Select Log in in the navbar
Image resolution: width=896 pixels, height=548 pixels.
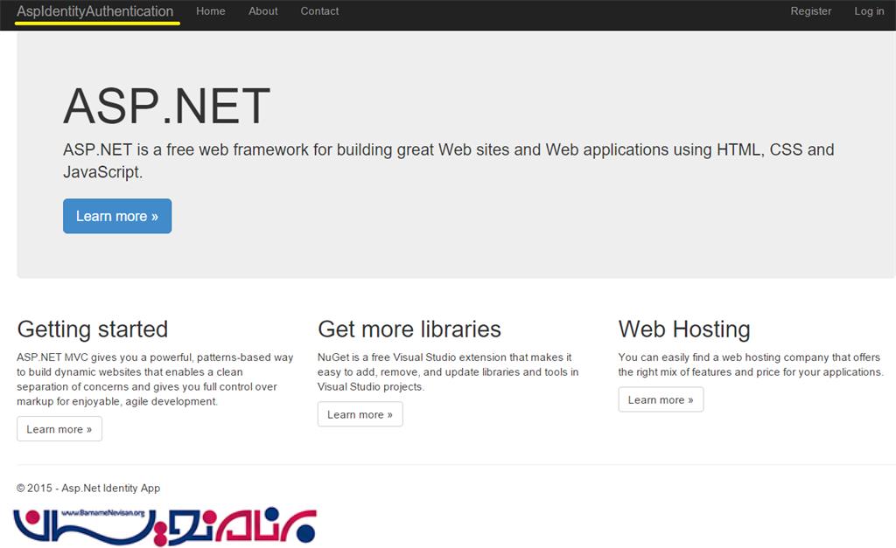(869, 11)
